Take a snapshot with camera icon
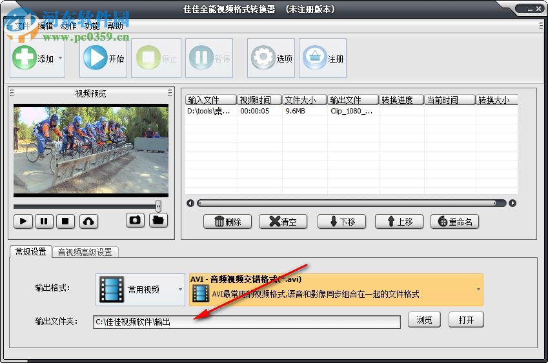This screenshot has width=548, height=363. click(135, 221)
